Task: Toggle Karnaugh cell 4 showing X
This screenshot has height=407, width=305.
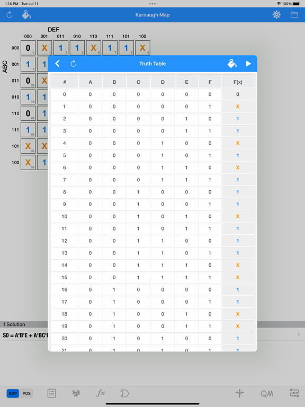Action: point(142,48)
